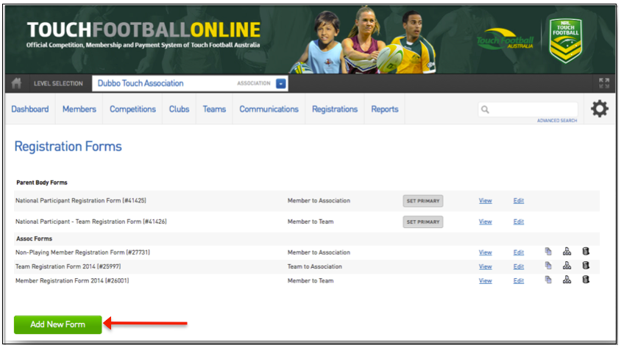View Non-Playing Member Registration Form
The width and height of the screenshot is (621, 348).
(x=485, y=252)
